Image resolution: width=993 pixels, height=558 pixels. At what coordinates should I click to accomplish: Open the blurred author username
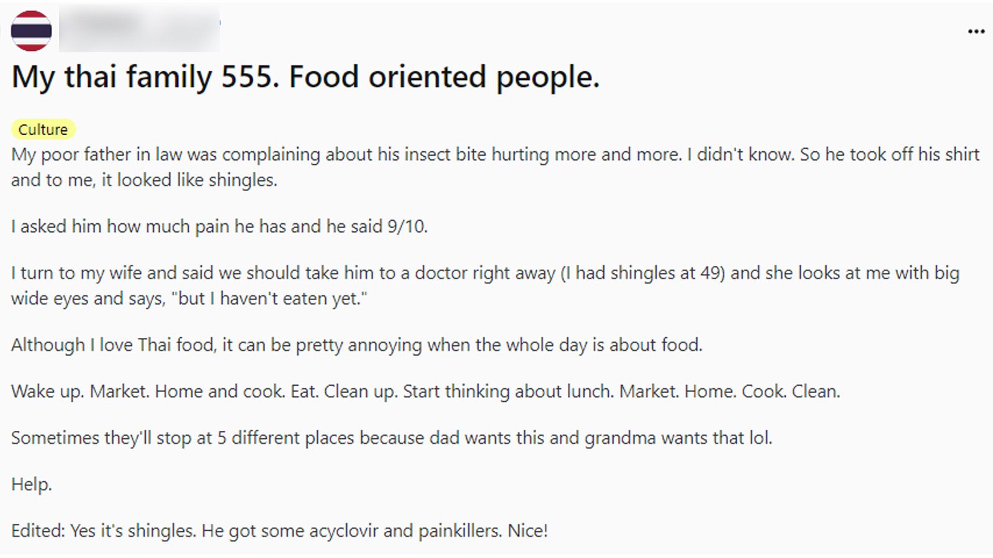coord(139,29)
